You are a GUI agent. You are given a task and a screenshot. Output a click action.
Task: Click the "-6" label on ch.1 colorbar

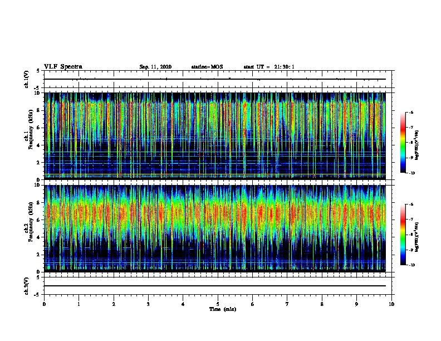[411, 113]
